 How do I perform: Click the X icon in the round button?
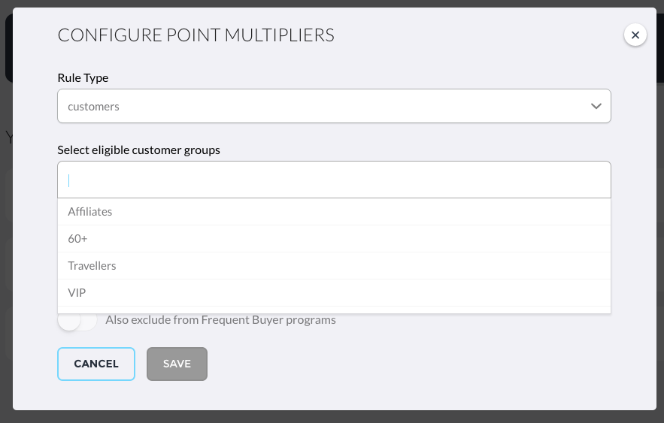(635, 35)
